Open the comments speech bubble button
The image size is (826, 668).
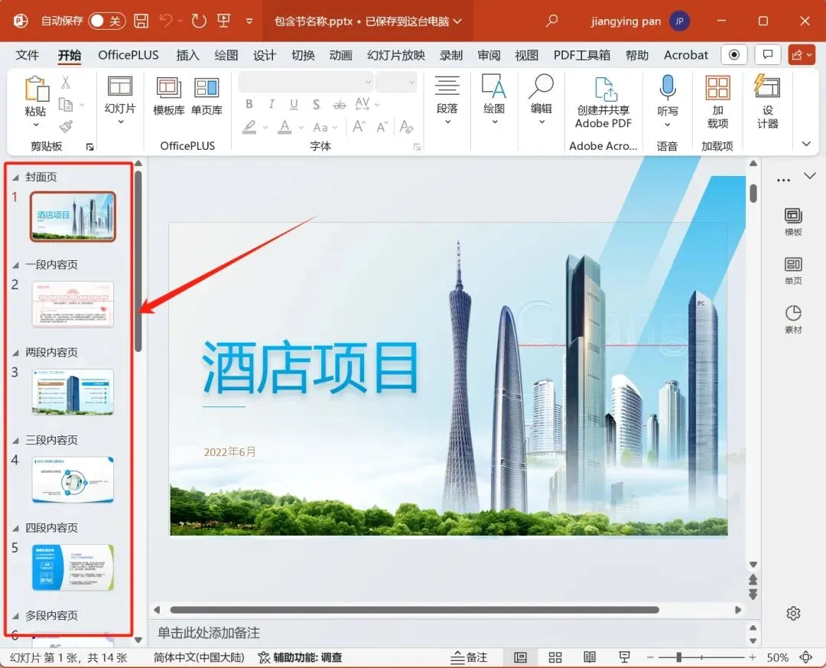point(768,55)
